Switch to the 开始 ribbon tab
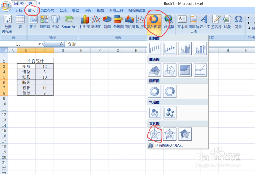 [19, 10]
